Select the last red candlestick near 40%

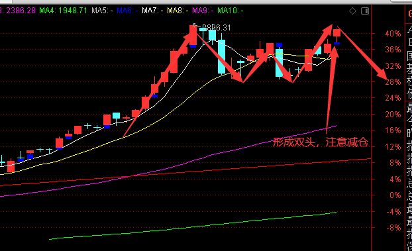(337, 33)
